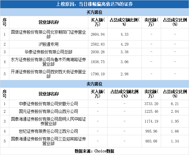
Task: Click the 3.06 percentage cell
Action: (124, 62)
